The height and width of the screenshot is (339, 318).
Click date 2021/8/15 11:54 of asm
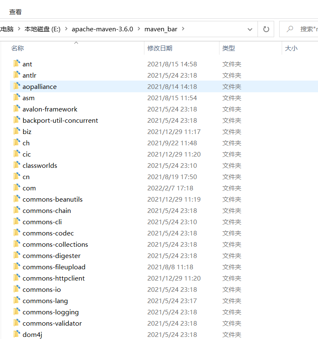172,98
